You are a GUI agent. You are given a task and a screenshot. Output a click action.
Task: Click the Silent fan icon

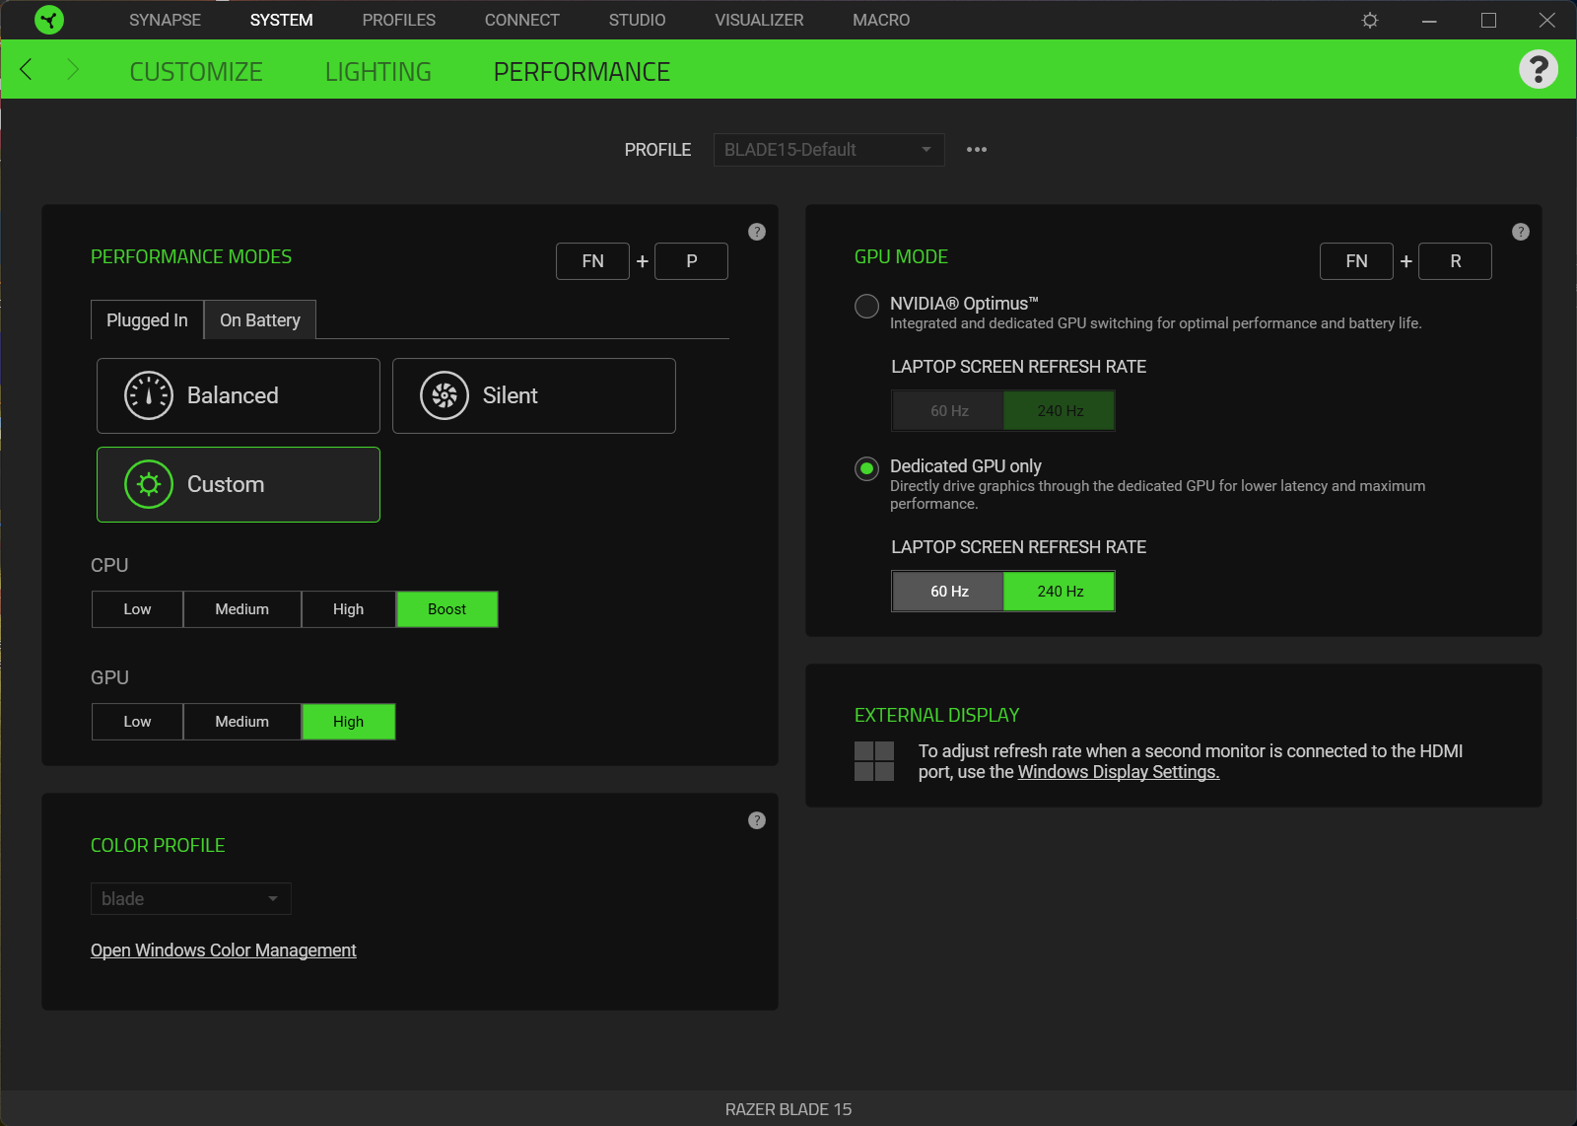coord(445,395)
